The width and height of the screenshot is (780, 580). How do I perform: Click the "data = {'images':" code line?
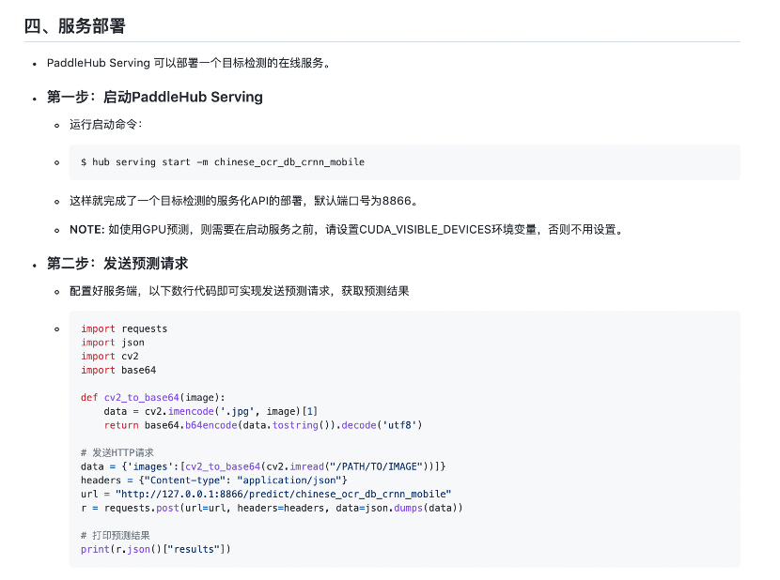click(x=263, y=466)
